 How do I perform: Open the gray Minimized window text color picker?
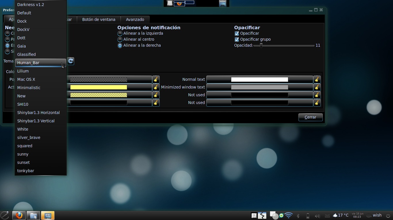pyautogui.click(x=260, y=87)
